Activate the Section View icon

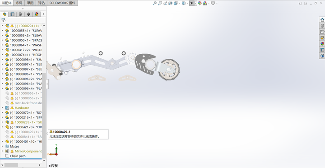[x=170, y=3]
